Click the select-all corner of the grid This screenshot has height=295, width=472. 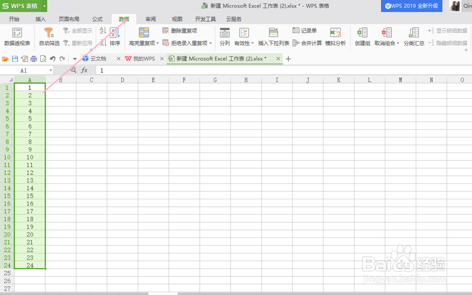coord(7,79)
